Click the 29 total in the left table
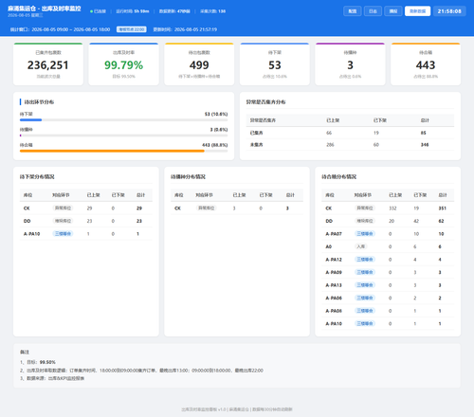474x417 pixels. click(139, 208)
